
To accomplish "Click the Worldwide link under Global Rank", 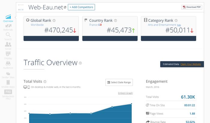I will click(x=37, y=25).
